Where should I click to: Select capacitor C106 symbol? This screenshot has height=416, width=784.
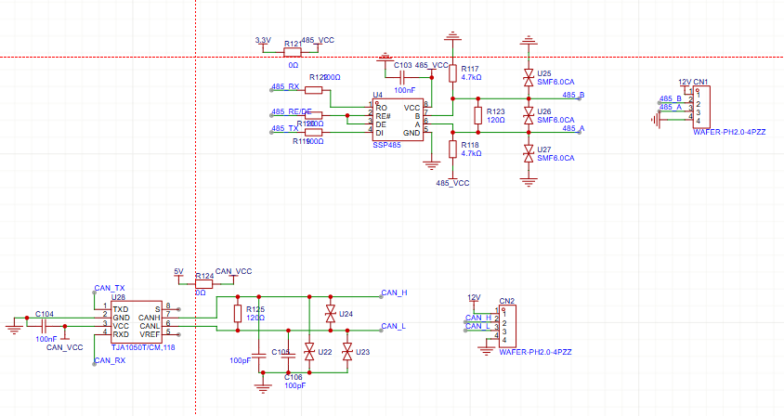(289, 356)
